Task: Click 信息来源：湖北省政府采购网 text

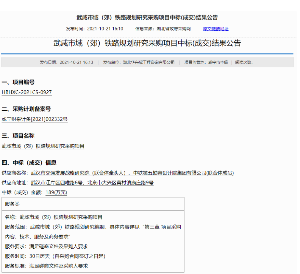Action: (x=163, y=29)
